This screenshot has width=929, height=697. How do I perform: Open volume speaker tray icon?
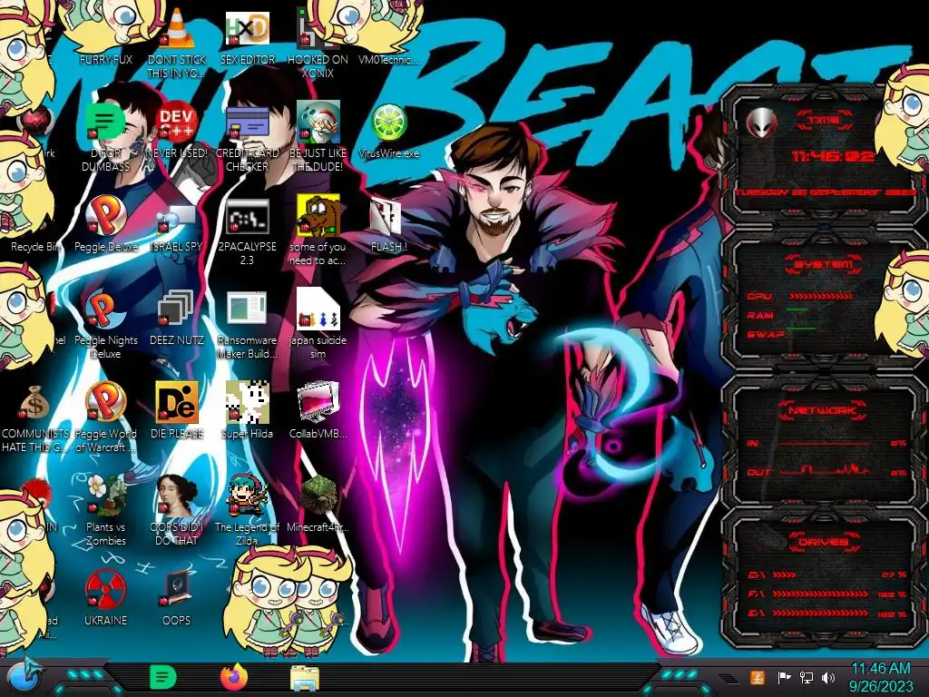click(828, 677)
